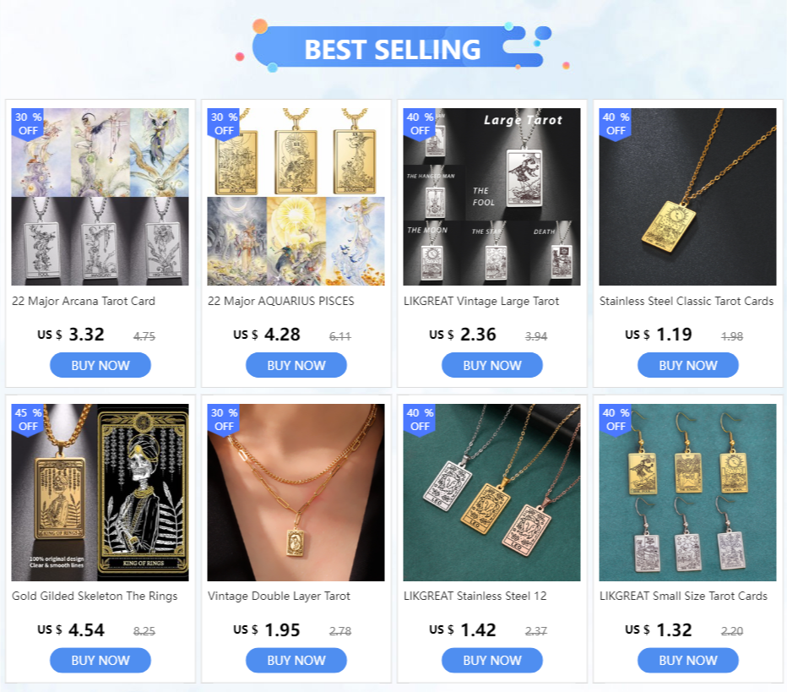The image size is (787, 692).
Task: Click the Vintage Double Layer Tarot title link
Action: 279,596
